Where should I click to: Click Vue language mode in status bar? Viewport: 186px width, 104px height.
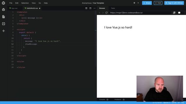(183, 103)
